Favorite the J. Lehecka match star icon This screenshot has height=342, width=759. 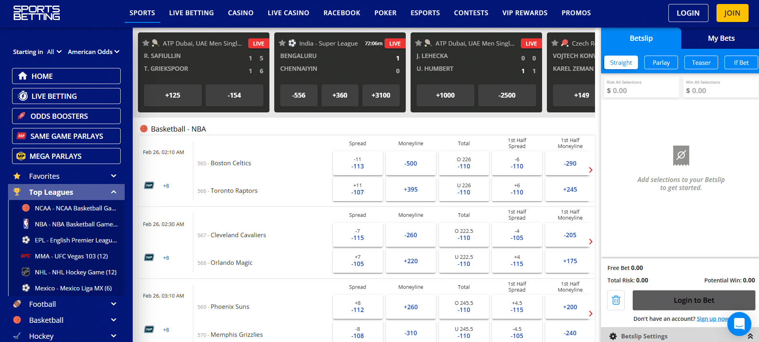click(419, 43)
